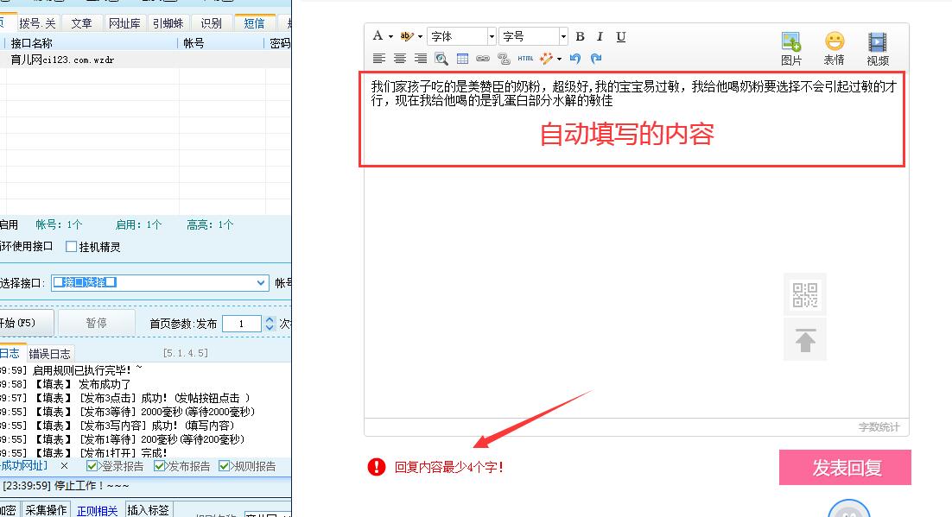Toggle bold formatting in the editor

[x=581, y=36]
